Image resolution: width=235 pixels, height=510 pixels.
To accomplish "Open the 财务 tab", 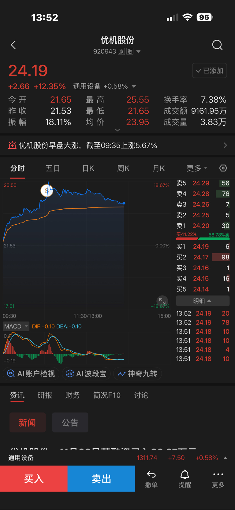I will point(73,395).
